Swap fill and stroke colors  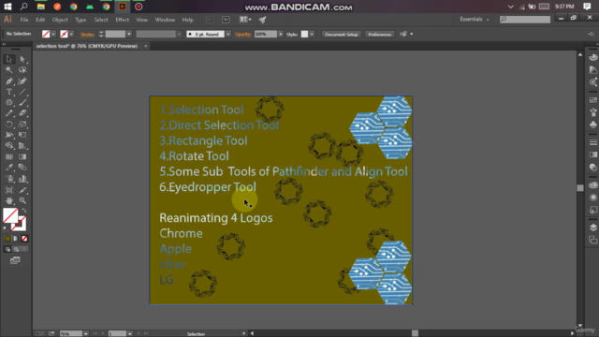point(24,211)
